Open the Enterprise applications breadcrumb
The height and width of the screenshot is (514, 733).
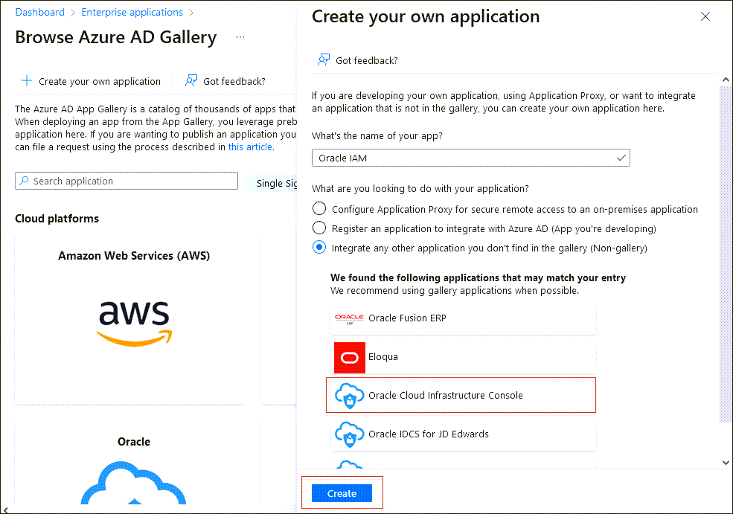(132, 12)
